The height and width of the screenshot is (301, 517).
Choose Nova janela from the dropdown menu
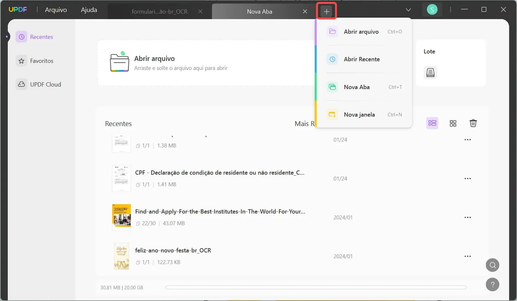pyautogui.click(x=364, y=114)
